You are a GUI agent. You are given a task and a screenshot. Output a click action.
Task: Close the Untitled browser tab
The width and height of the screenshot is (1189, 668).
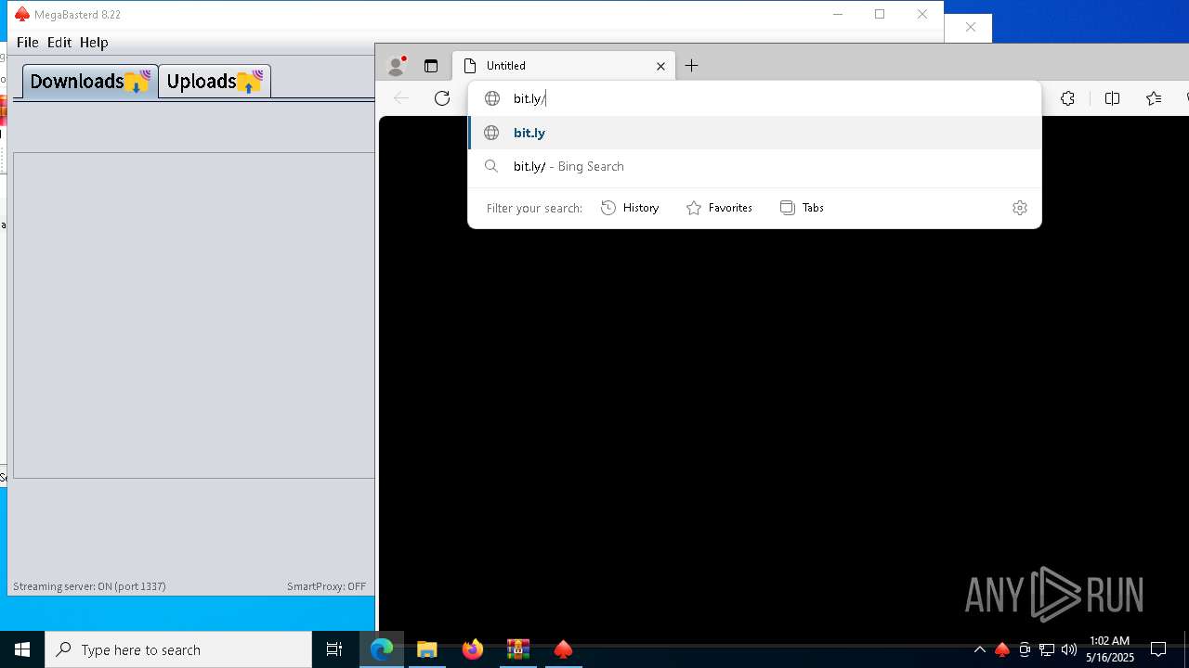point(661,66)
